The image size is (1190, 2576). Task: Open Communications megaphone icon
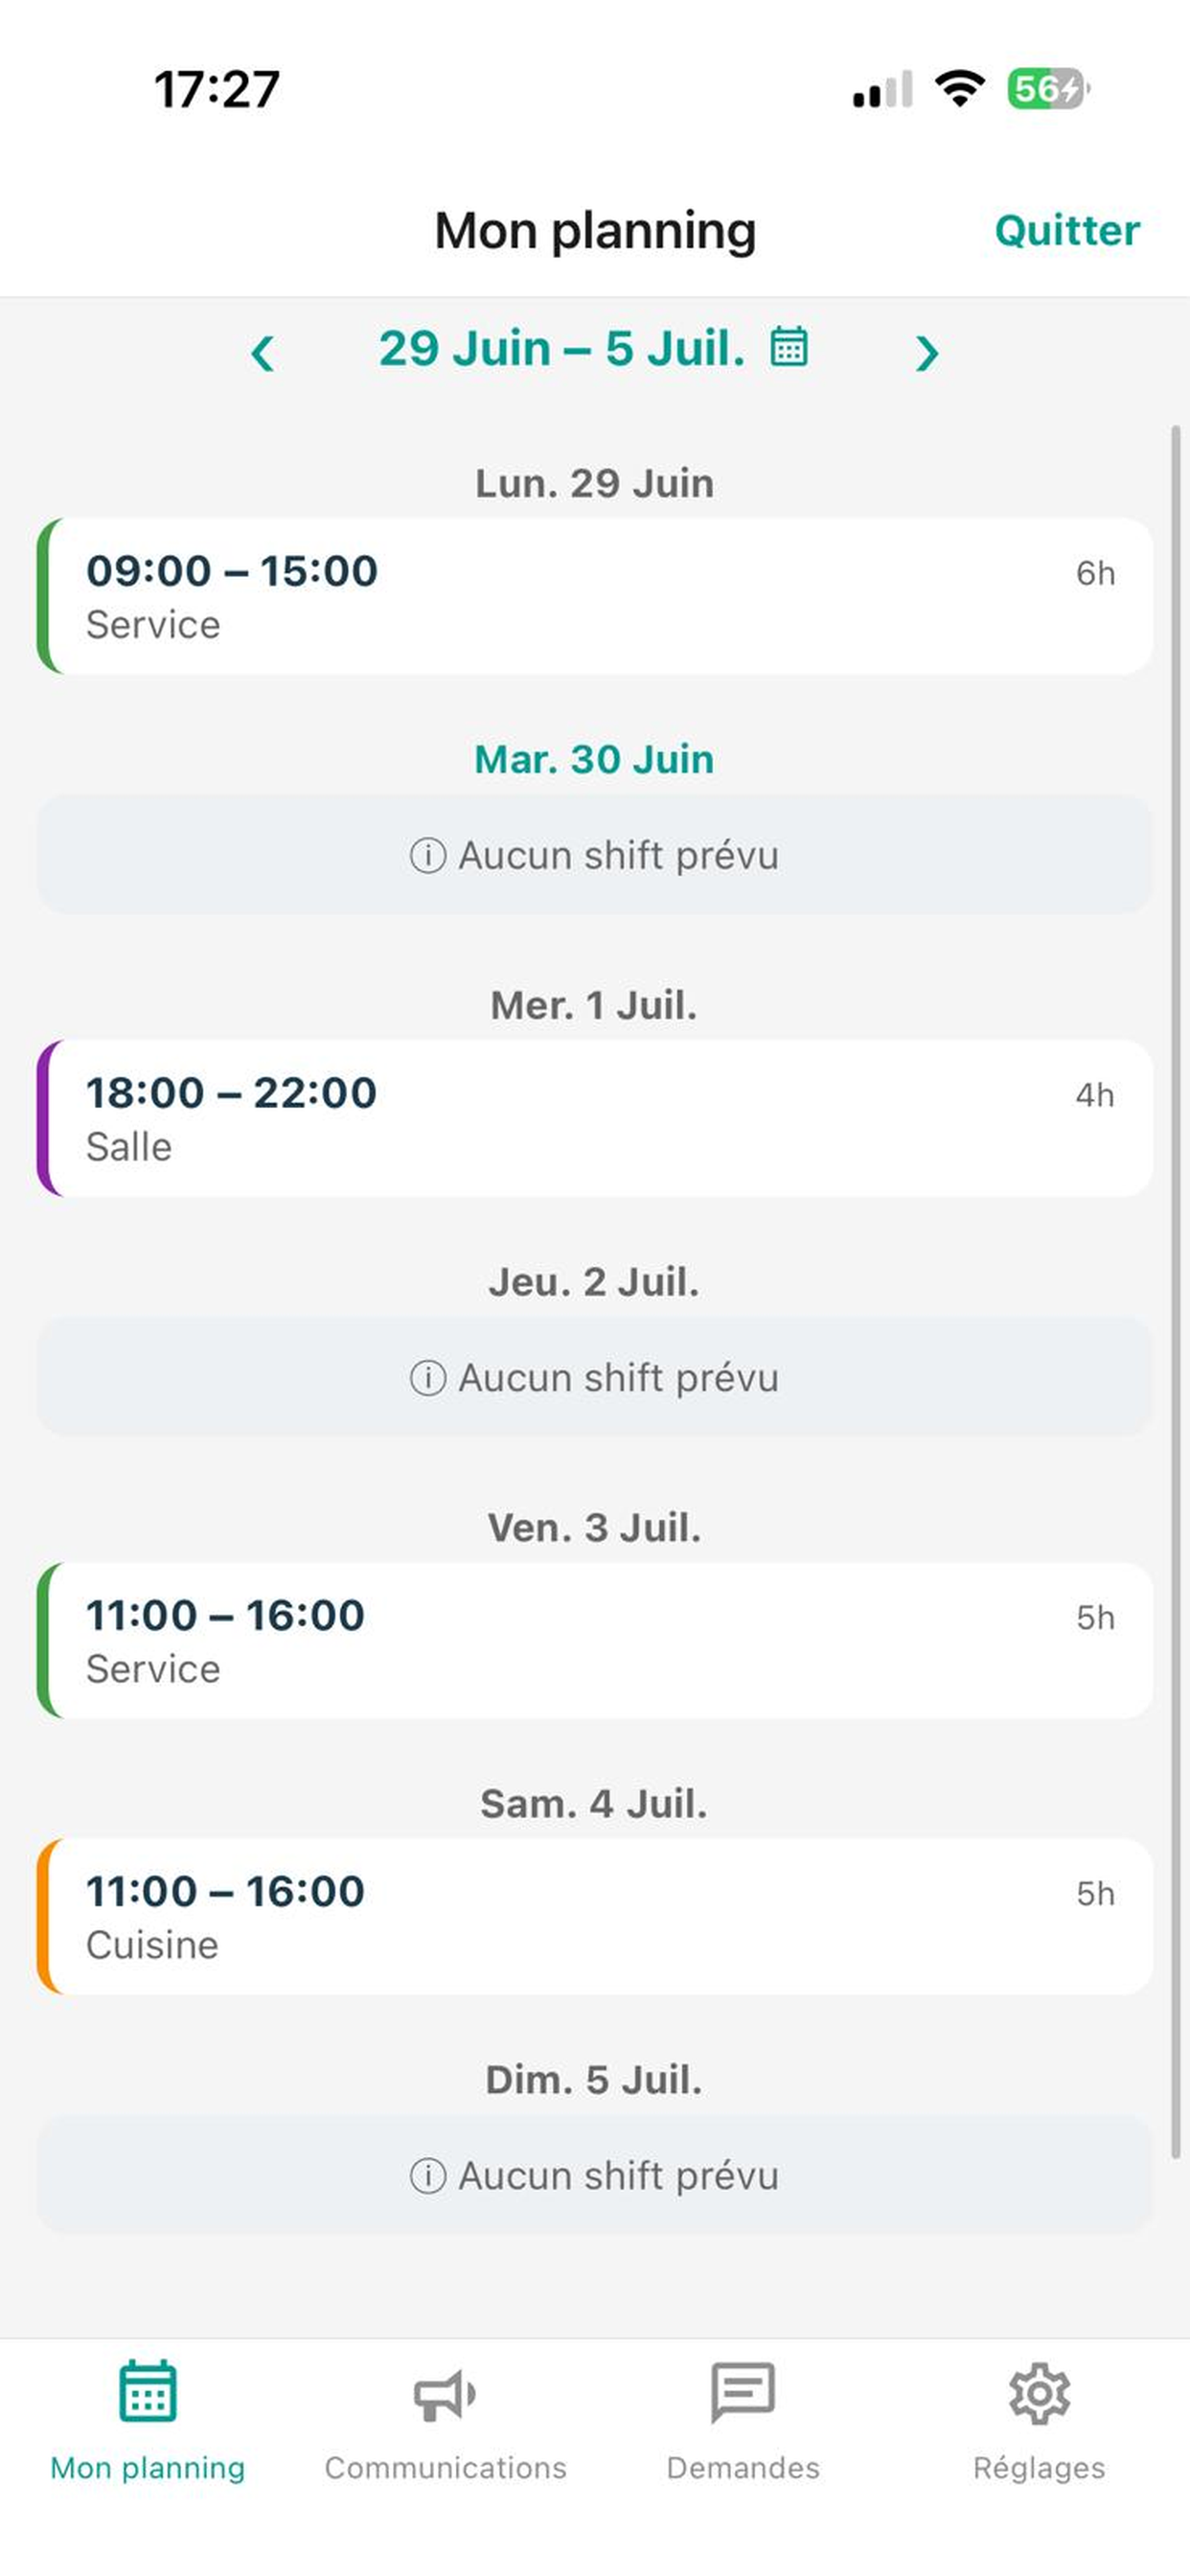[x=445, y=2395]
